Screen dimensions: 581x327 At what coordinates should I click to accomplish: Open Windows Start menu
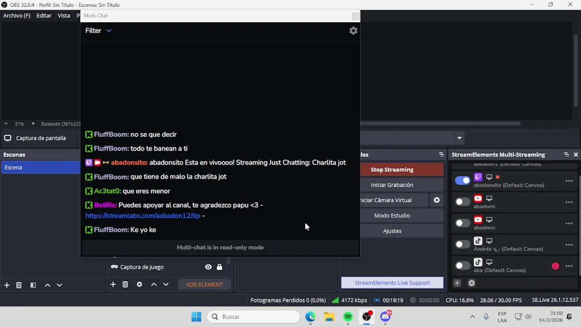click(x=196, y=317)
